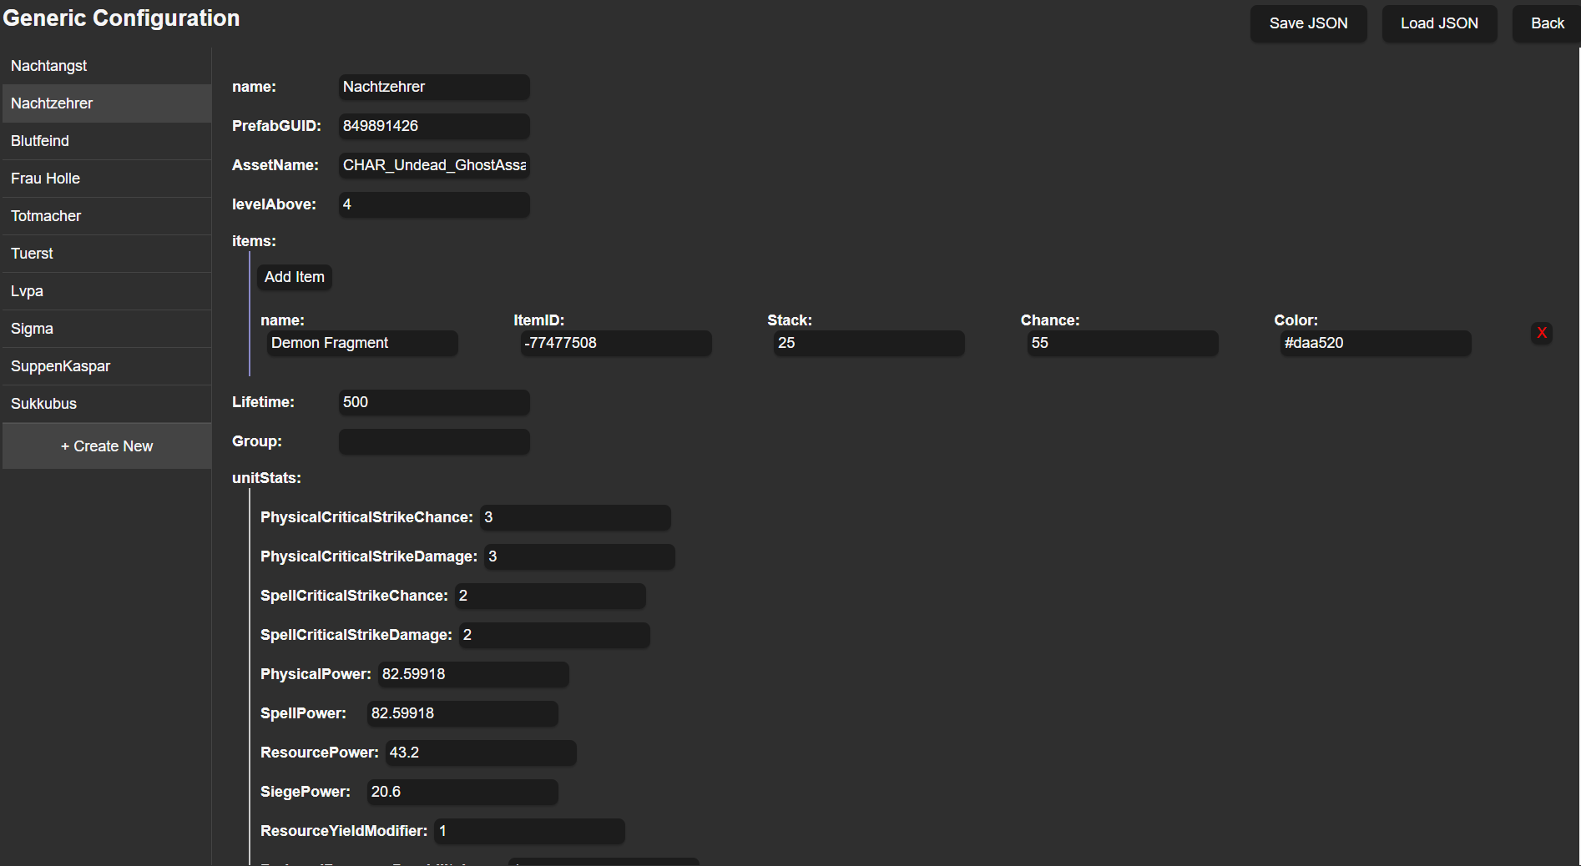Open the Sukkubus entry
This screenshot has width=1581, height=866.
click(x=107, y=404)
